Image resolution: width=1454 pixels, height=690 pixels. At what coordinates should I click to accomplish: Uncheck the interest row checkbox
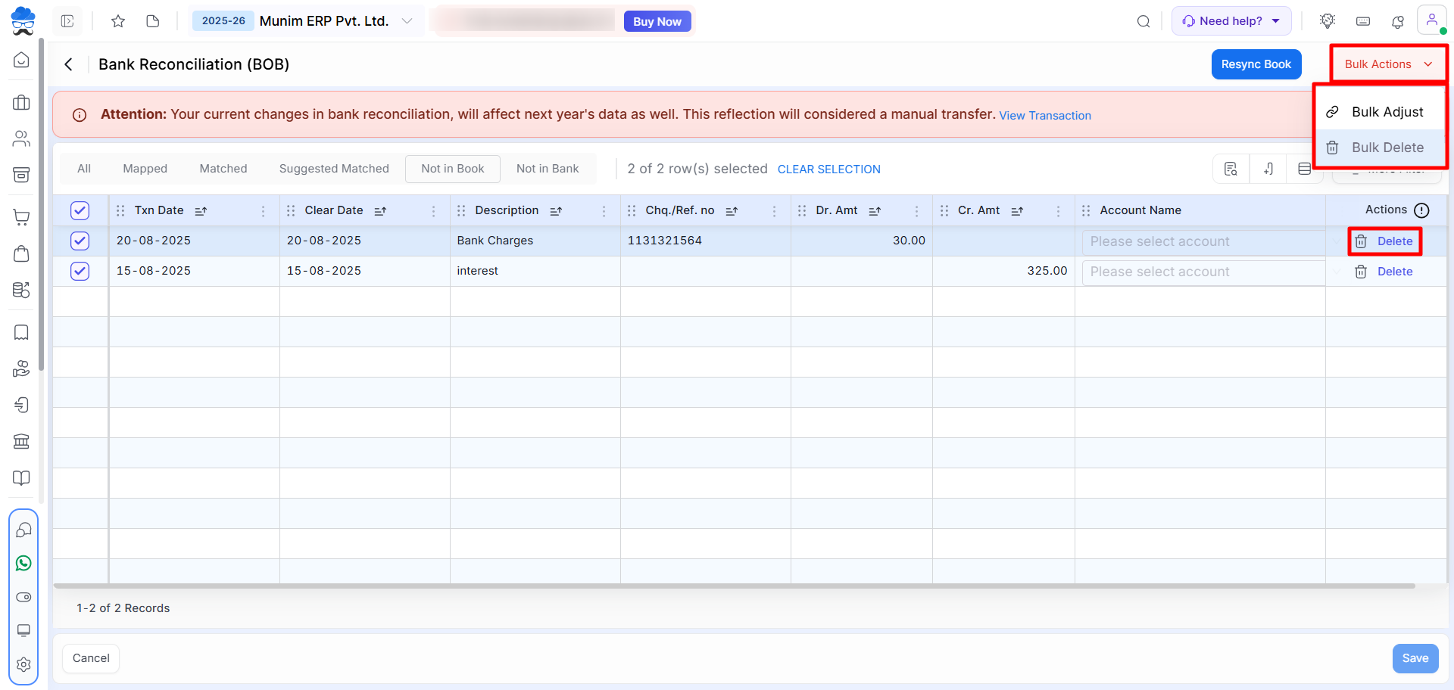click(x=80, y=271)
